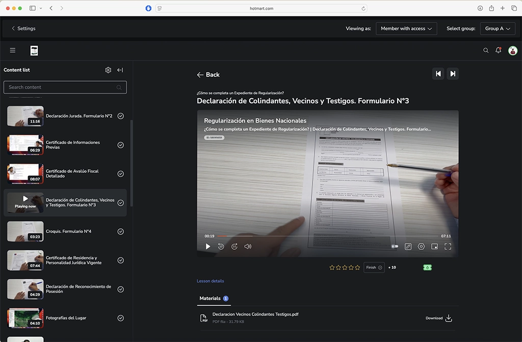Skip forward 10 seconds in video
Image resolution: width=522 pixels, height=342 pixels.
point(234,246)
